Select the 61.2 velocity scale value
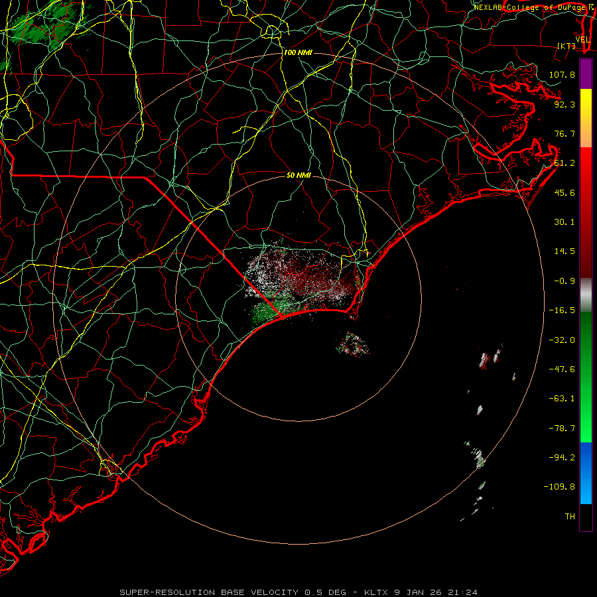 coord(564,163)
